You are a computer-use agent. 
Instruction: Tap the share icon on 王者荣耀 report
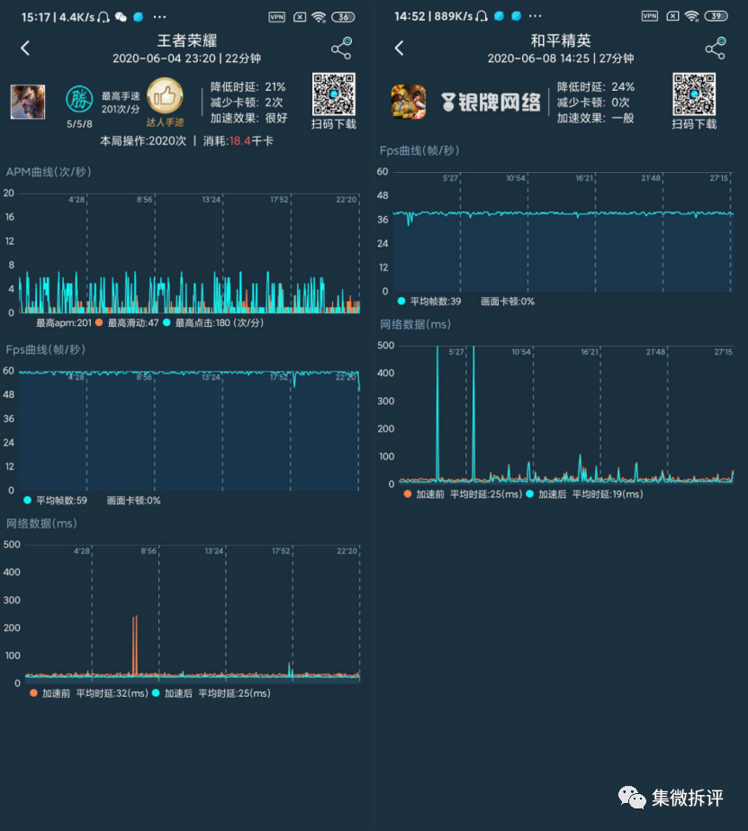pos(342,49)
